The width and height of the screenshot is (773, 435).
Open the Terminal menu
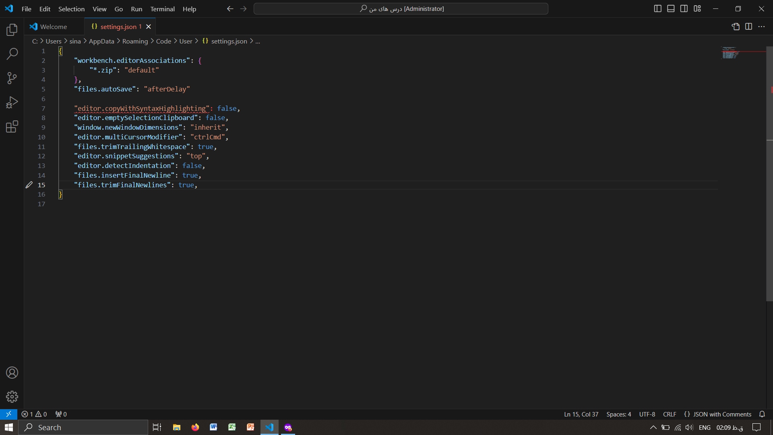pos(162,9)
